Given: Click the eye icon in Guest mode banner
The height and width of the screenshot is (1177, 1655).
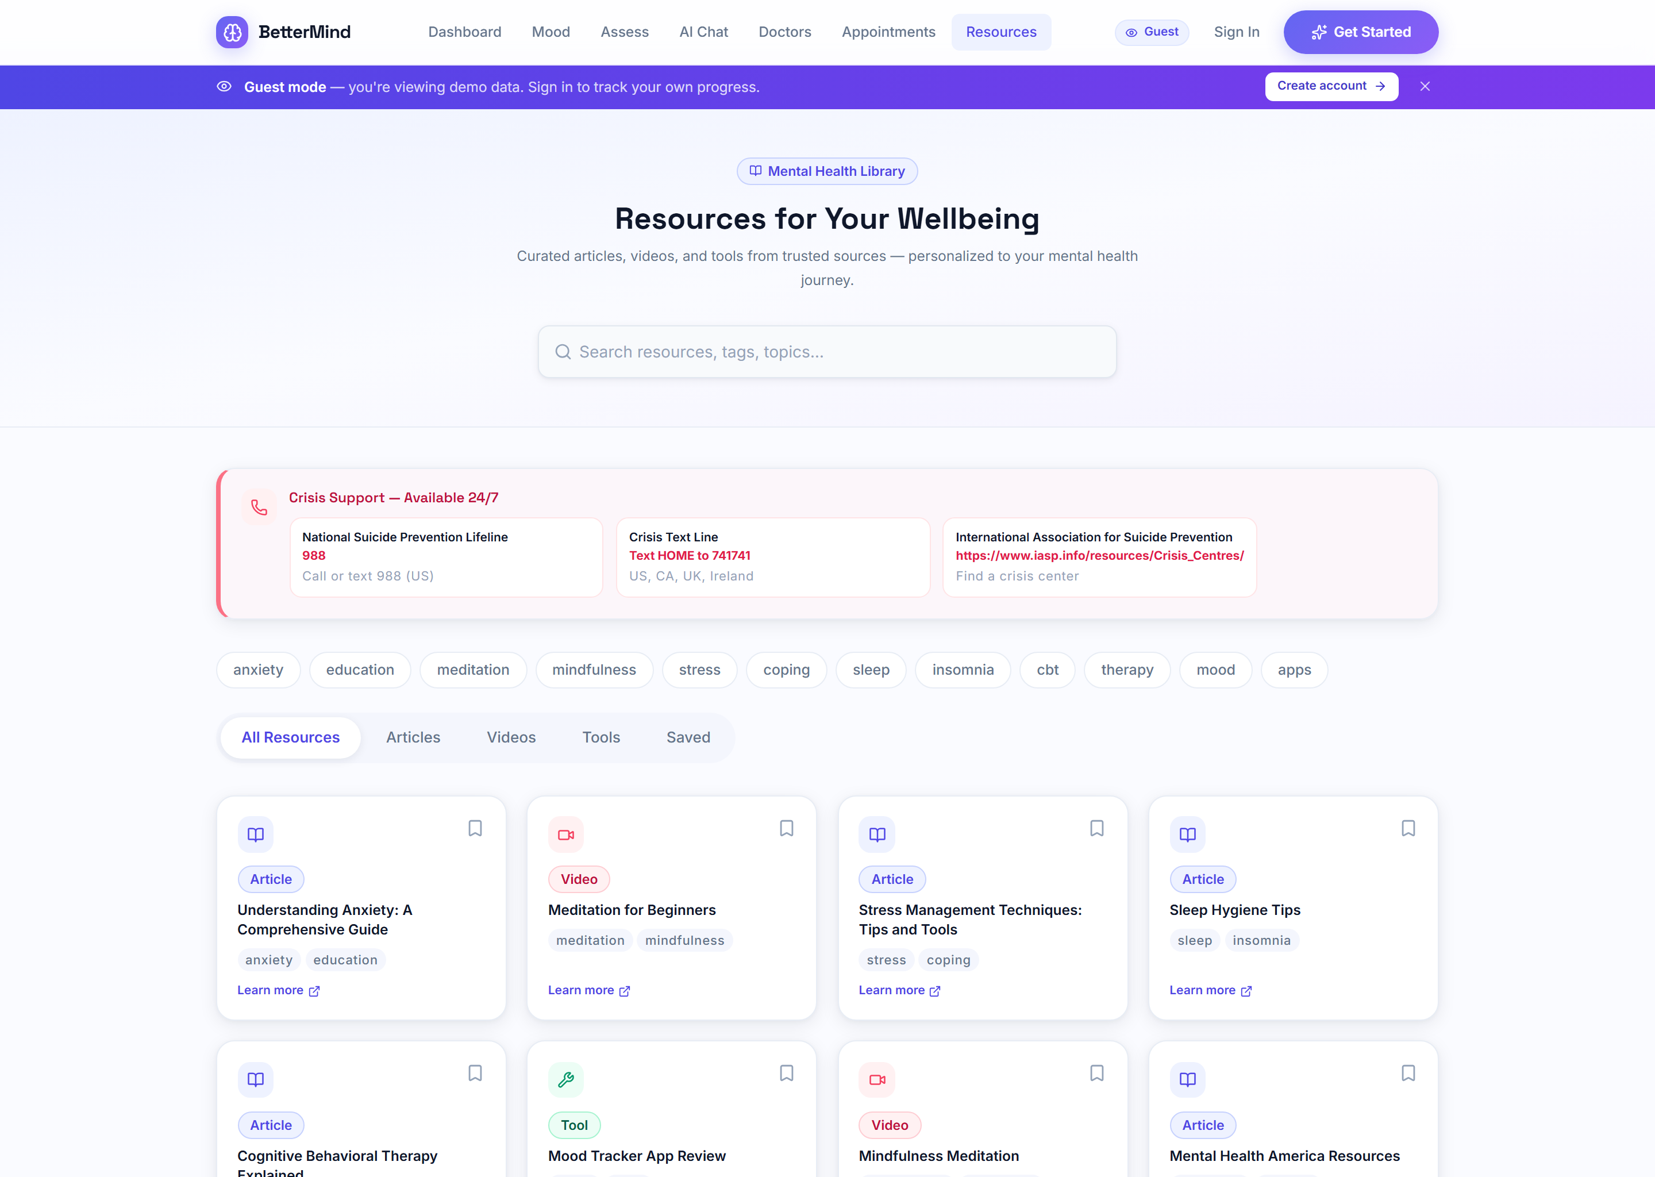Looking at the screenshot, I should pyautogui.click(x=224, y=87).
